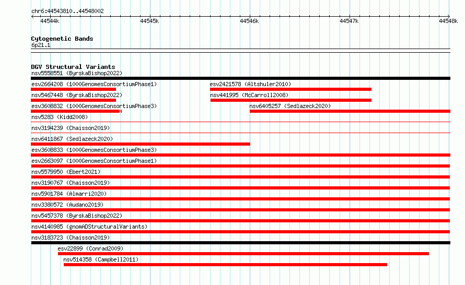
Task: Click the 44546k ruler label
Action: click(249, 21)
